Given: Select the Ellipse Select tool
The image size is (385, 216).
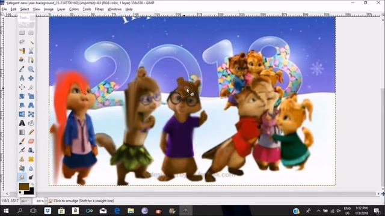Looking at the screenshot, I should click(31, 33).
